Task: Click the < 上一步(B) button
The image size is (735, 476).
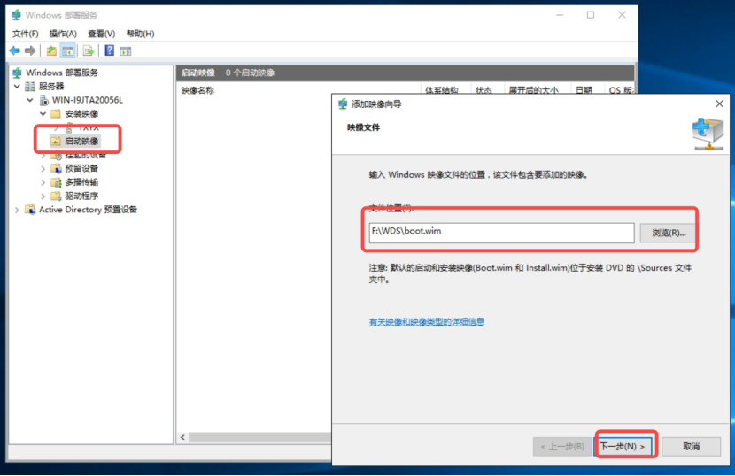Action: click(x=562, y=447)
